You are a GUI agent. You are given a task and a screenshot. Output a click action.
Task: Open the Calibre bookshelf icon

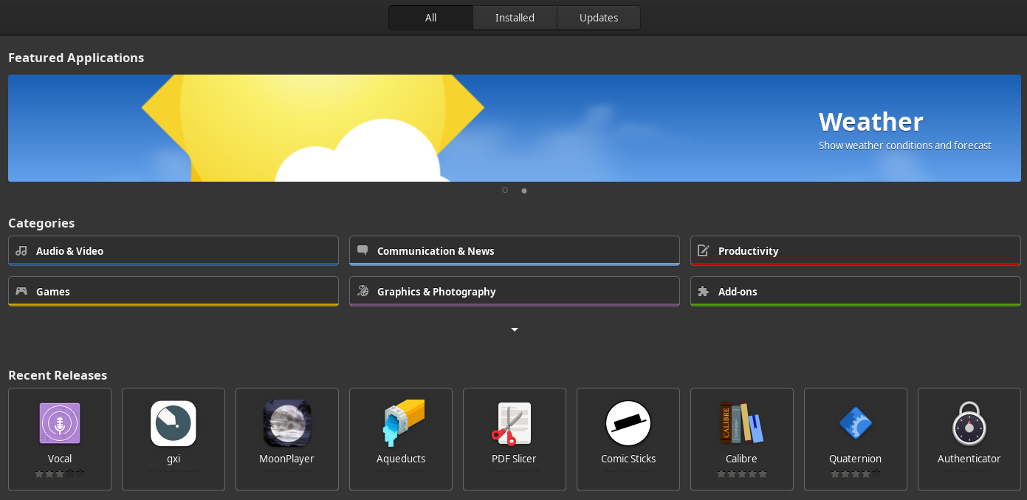[741, 423]
